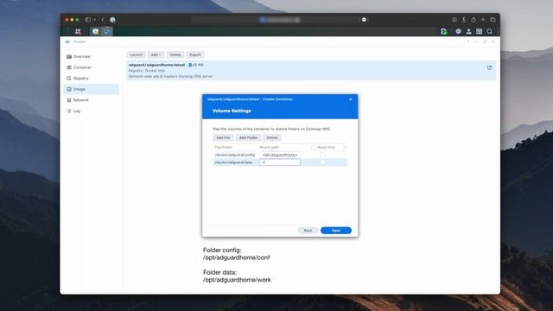The width and height of the screenshot is (553, 311).
Task: Open Log in Docker sidebar
Action: click(91, 111)
